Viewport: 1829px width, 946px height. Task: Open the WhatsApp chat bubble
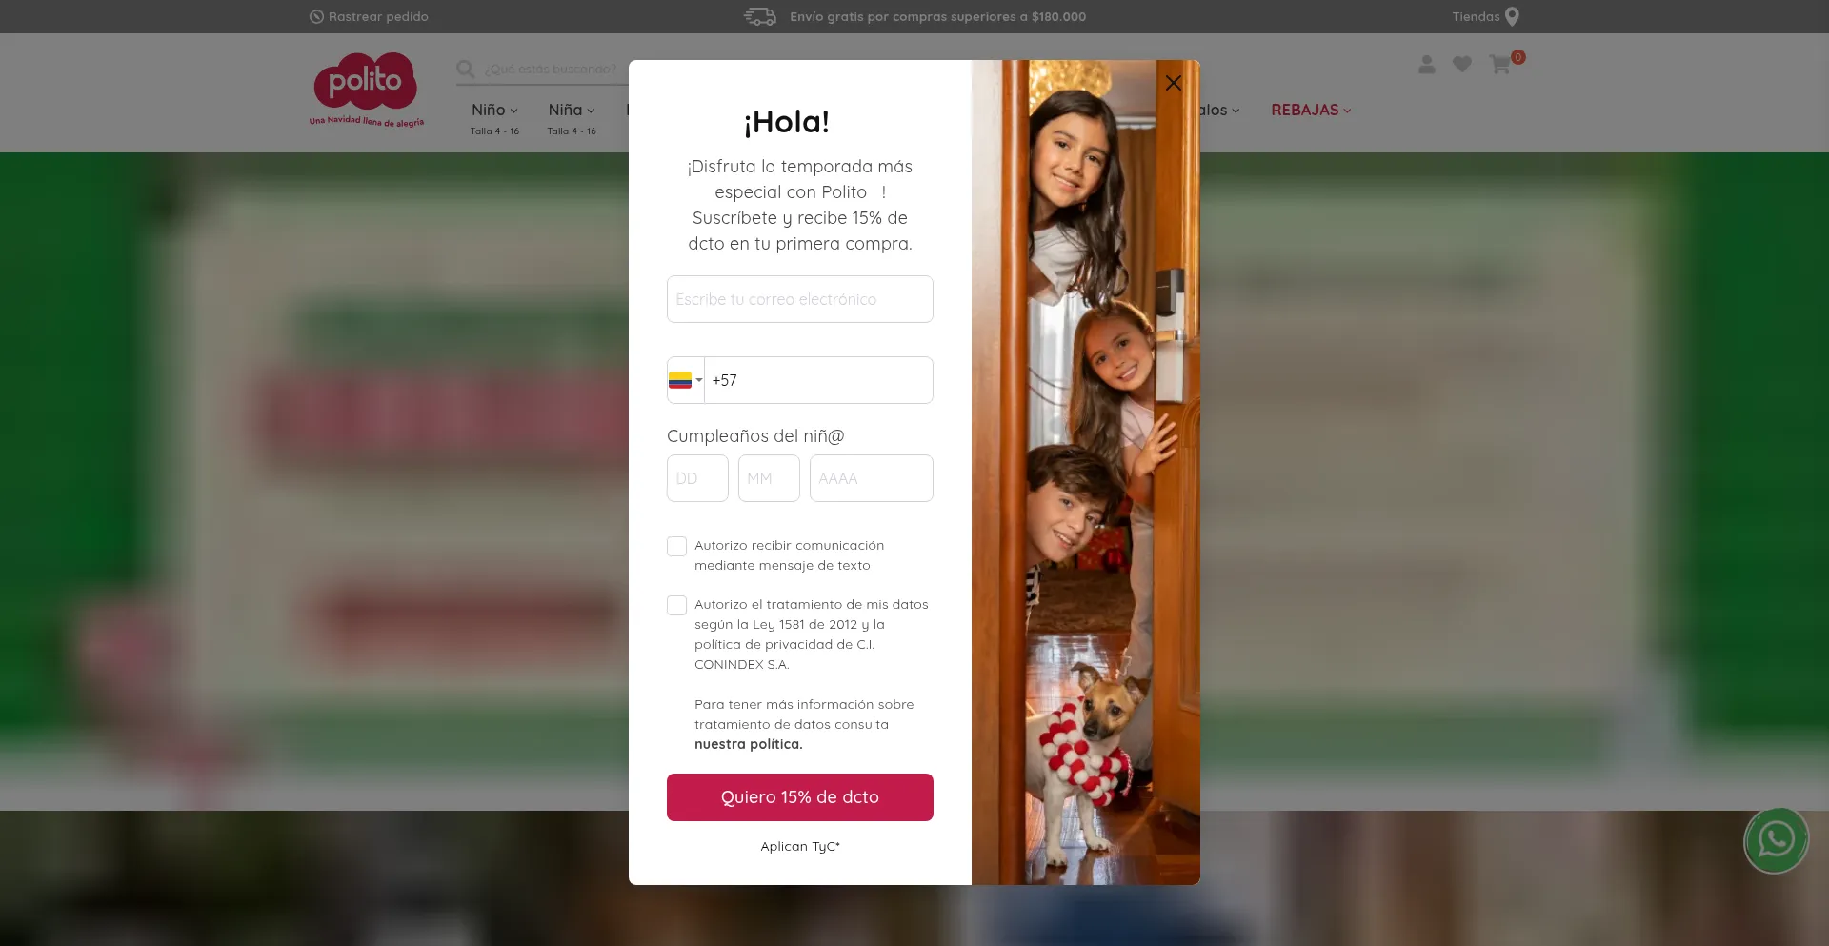(x=1776, y=840)
